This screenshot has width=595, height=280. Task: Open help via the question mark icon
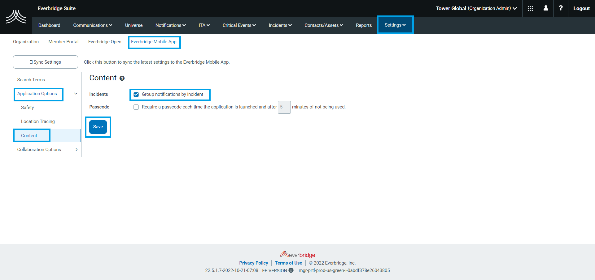[561, 8]
